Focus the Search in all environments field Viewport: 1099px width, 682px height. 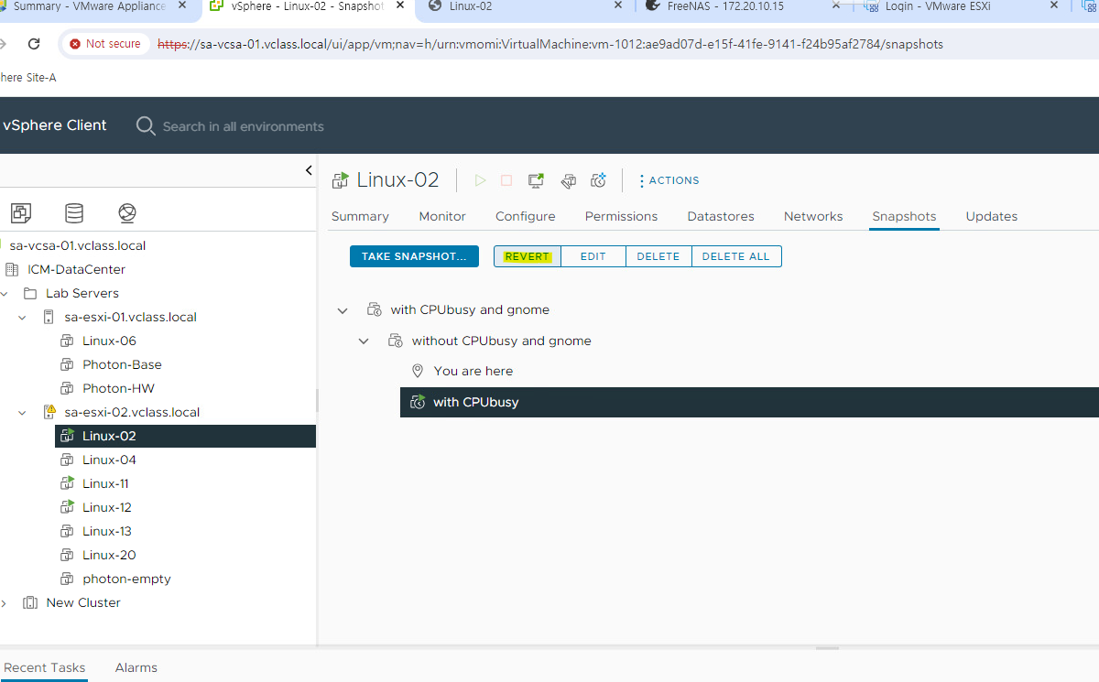pyautogui.click(x=243, y=126)
